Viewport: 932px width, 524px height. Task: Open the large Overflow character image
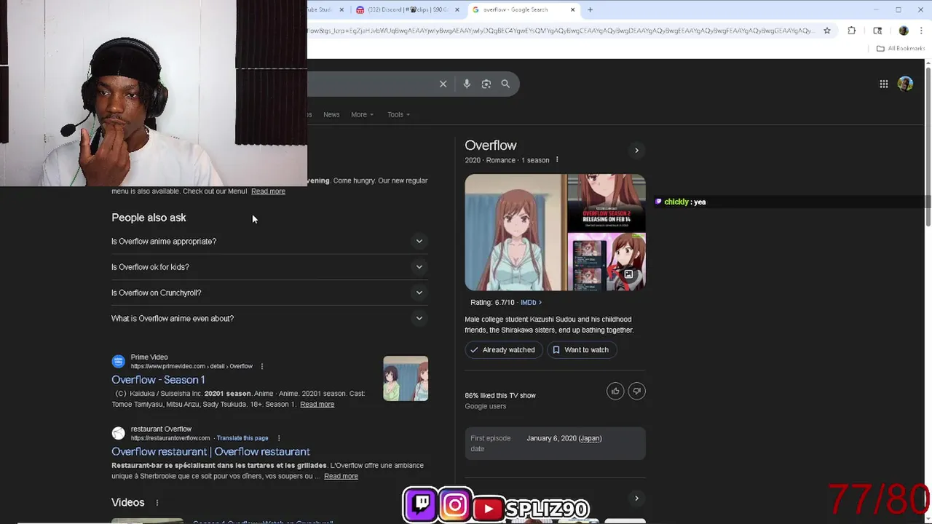point(515,232)
